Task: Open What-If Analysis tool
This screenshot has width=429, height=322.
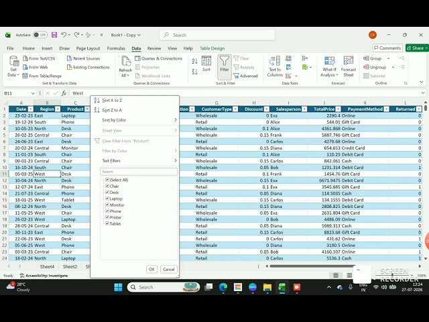Action: coord(329,66)
